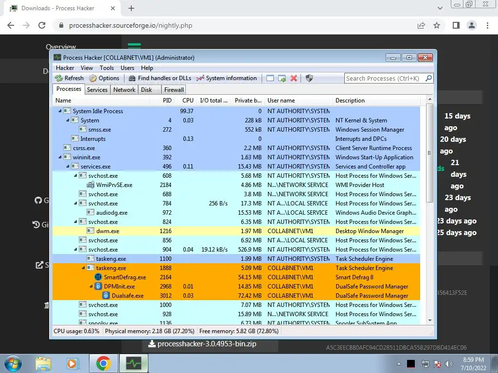The height and width of the screenshot is (373, 498).
Task: Switch to the Services tab
Action: point(97,90)
